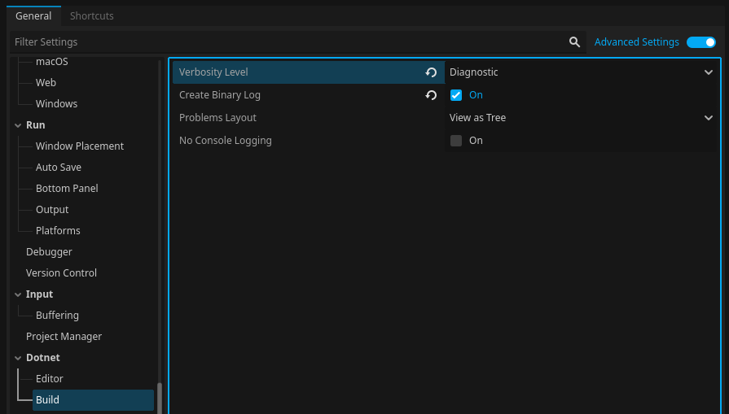Enable the No Console Logging checkbox
729x414 pixels.
456,141
